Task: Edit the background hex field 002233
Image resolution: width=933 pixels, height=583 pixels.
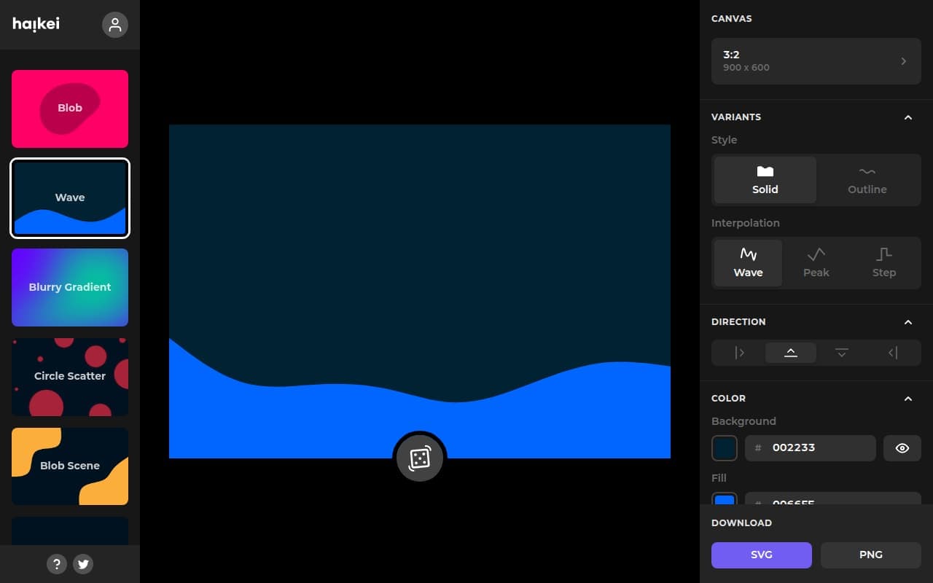Action: 811,448
